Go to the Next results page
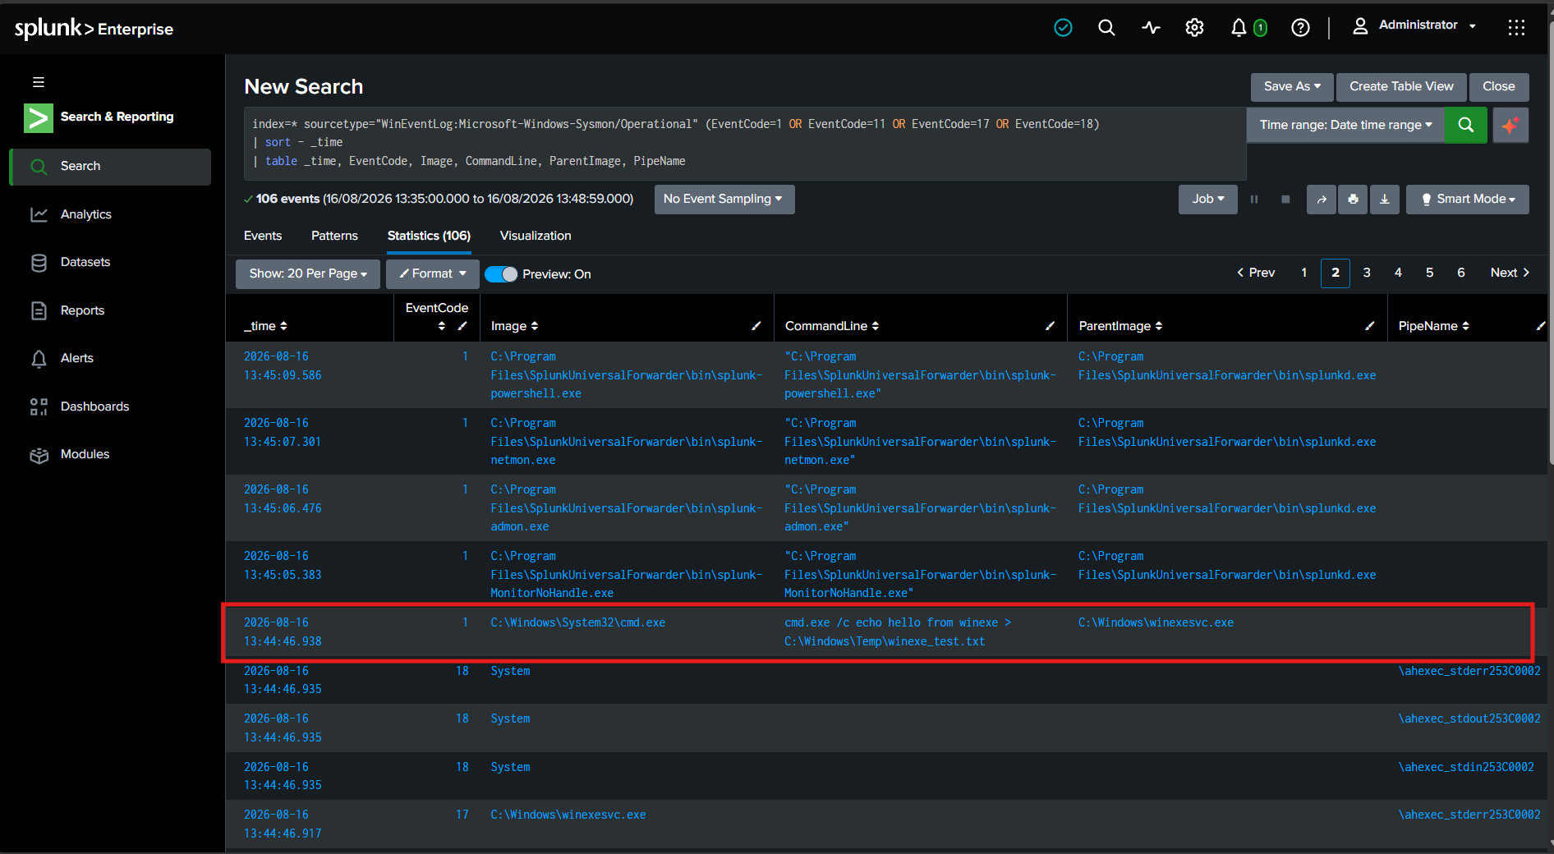Image resolution: width=1554 pixels, height=854 pixels. [1510, 273]
